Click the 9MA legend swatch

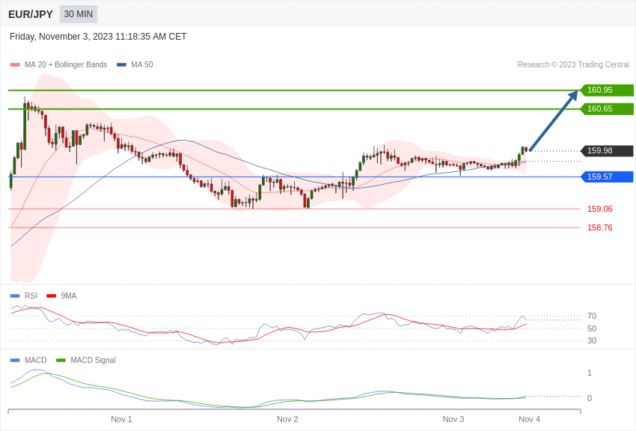tap(51, 296)
